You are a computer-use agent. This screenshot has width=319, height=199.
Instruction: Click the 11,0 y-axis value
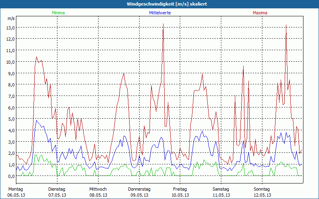[10, 51]
